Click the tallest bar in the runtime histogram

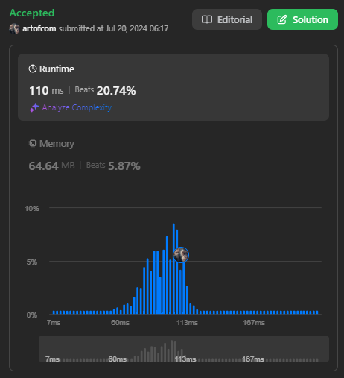click(x=173, y=268)
